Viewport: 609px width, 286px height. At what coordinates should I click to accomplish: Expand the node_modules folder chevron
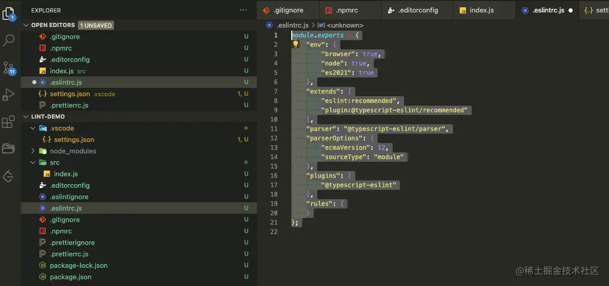click(x=33, y=151)
